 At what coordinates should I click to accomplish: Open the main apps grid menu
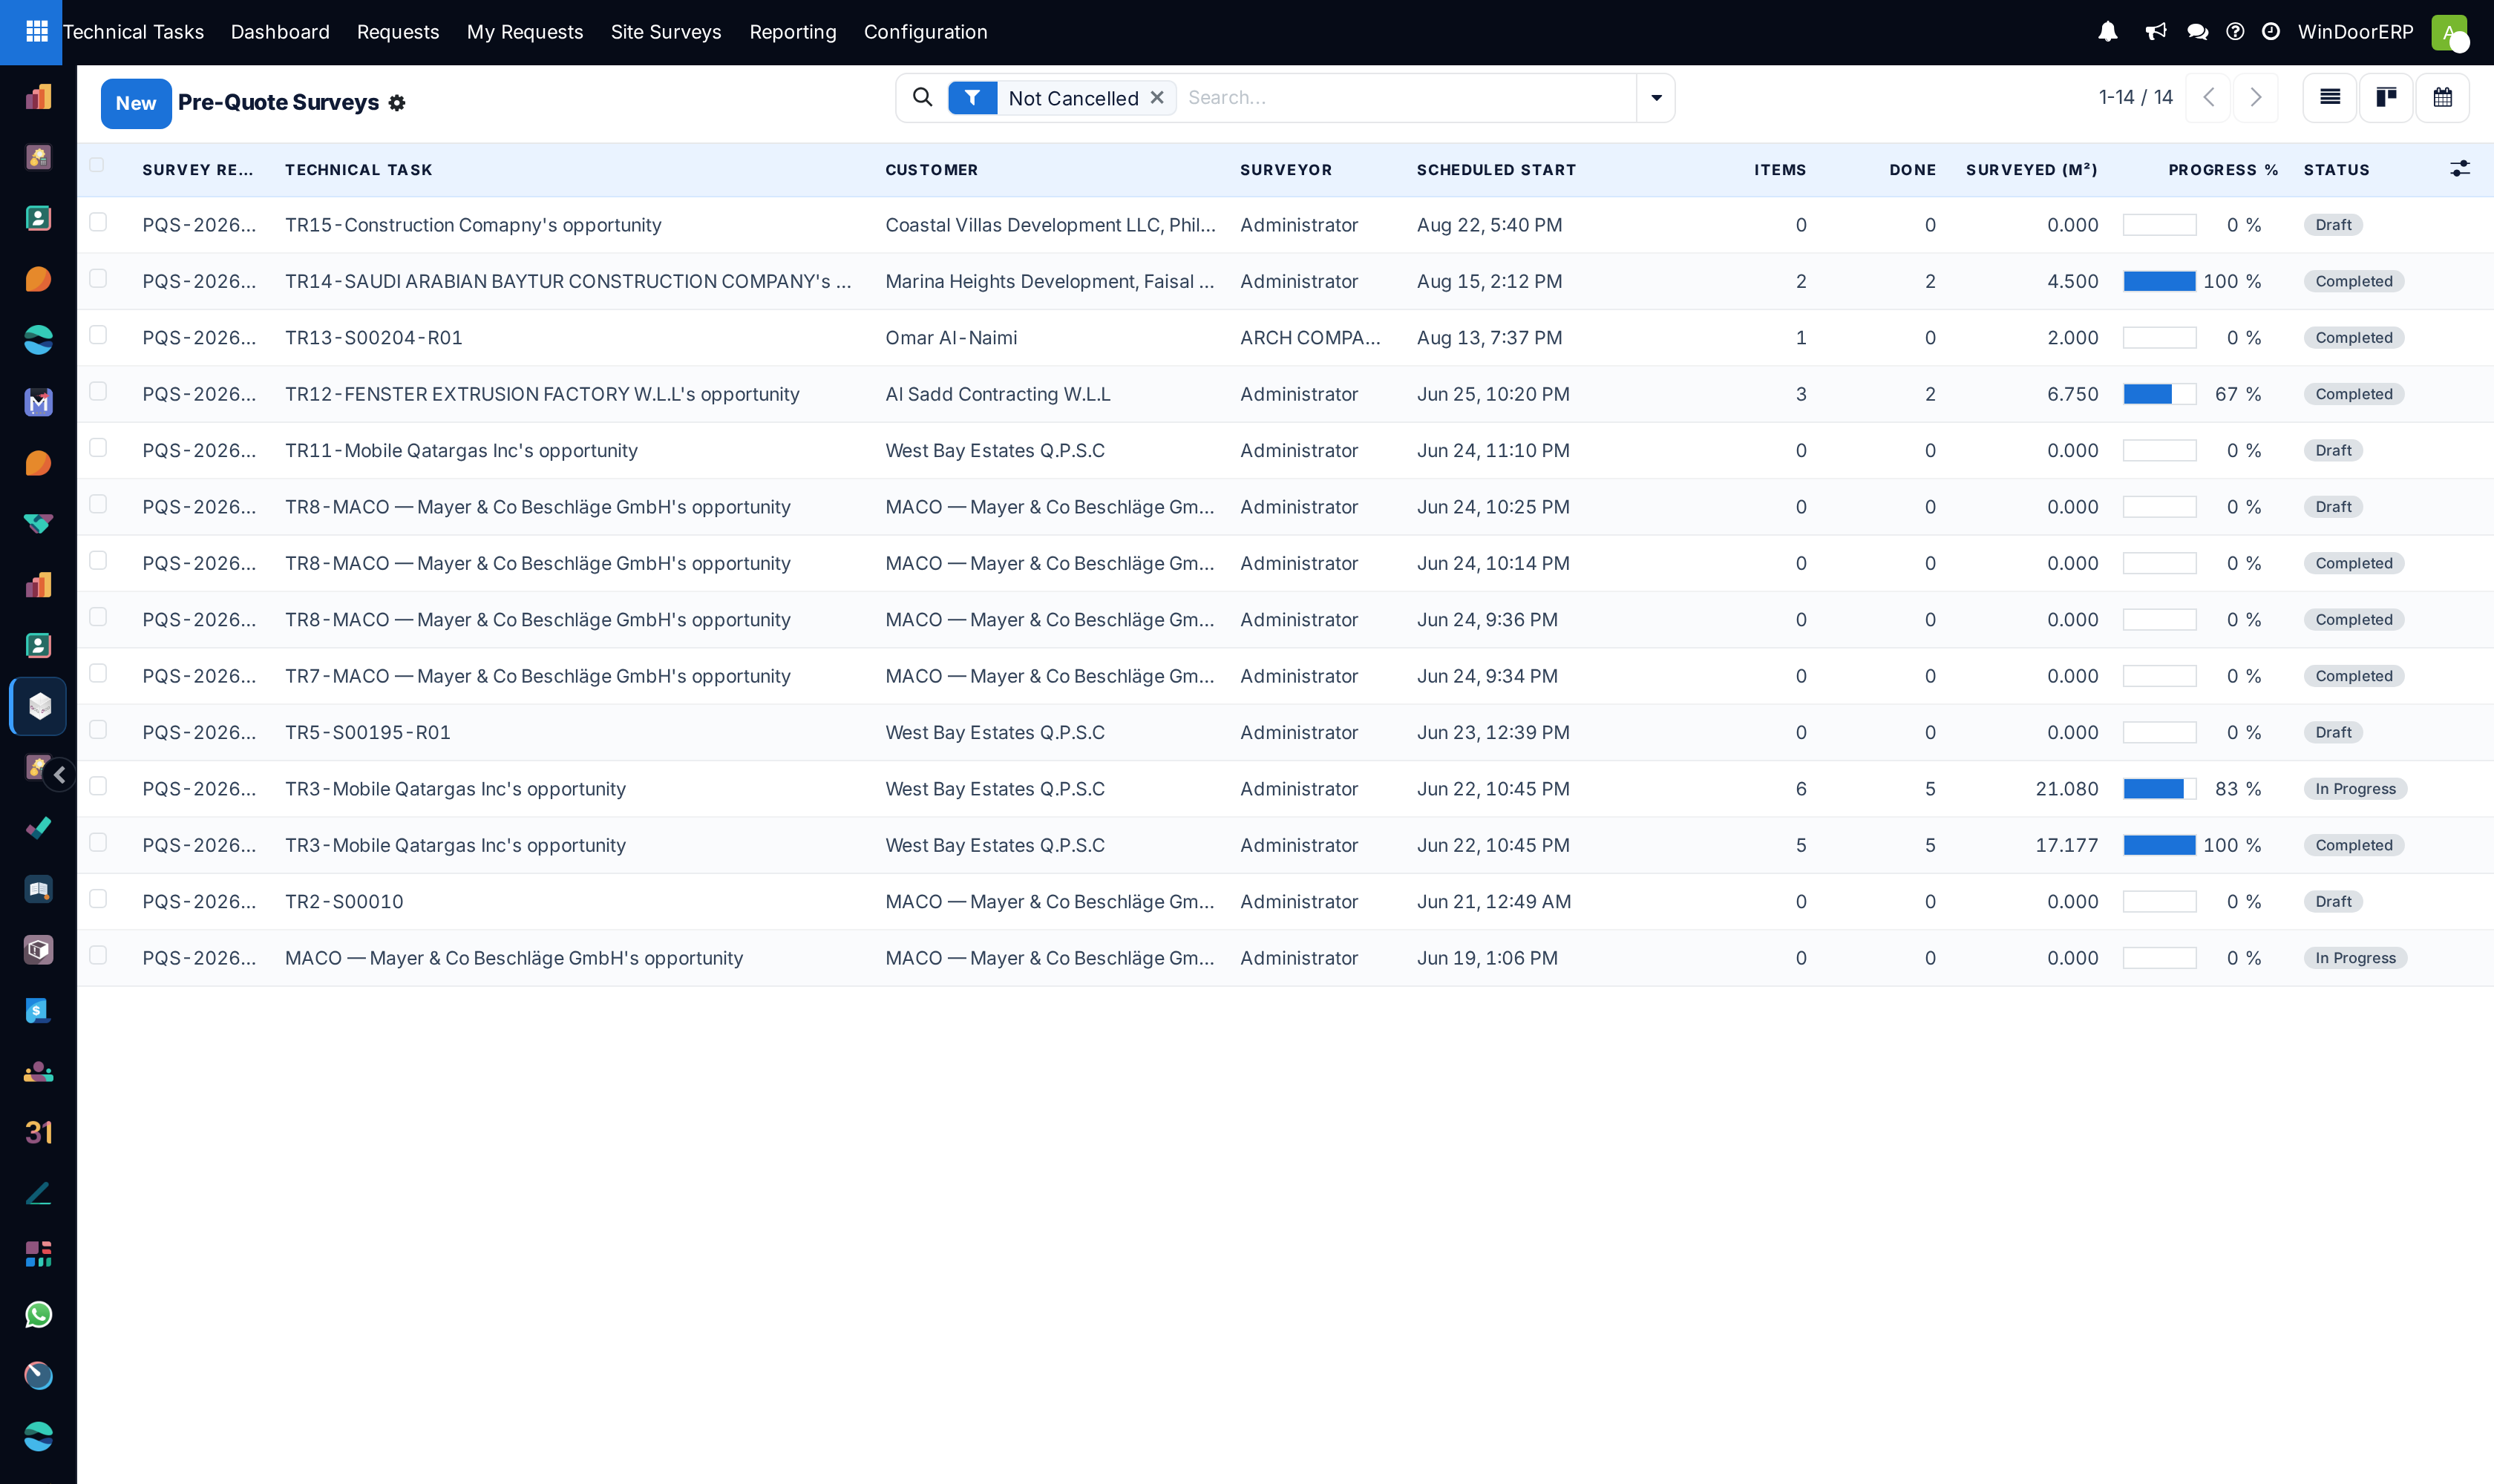click(x=36, y=32)
